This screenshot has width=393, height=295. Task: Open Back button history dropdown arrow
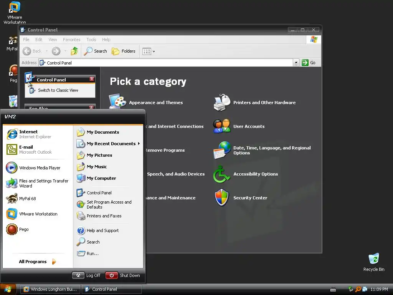[46, 51]
